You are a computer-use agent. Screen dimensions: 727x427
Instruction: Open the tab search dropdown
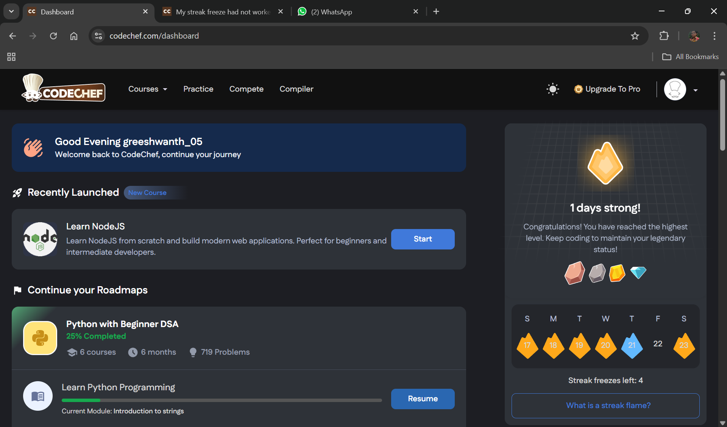[x=11, y=11]
